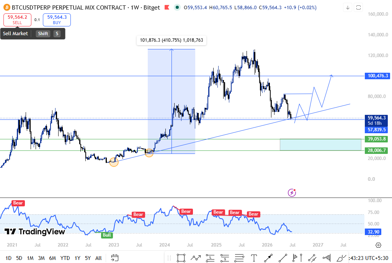The width and height of the screenshot is (392, 263).
Task: Switch range to 1Y
Action: click(77, 258)
